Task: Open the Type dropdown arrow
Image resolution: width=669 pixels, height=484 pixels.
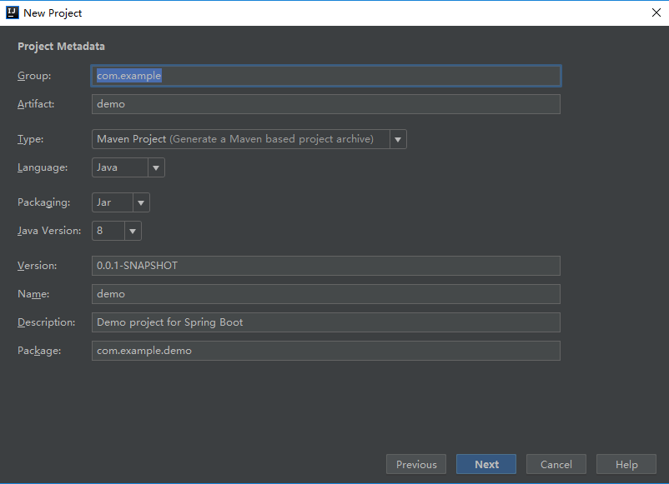Action: coord(398,139)
